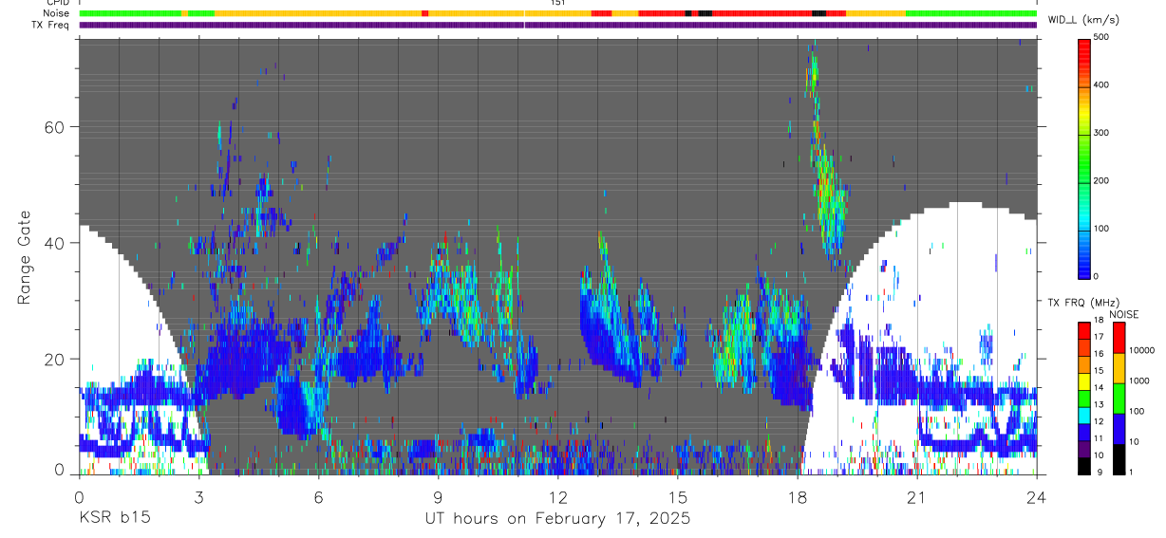
Task: Click the 14 MHz legend tick
Action: point(1099,387)
